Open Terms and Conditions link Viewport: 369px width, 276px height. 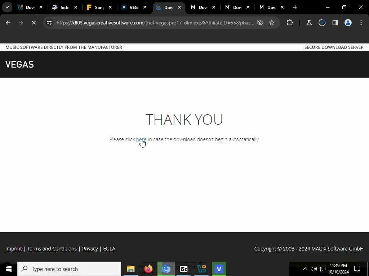52,249
